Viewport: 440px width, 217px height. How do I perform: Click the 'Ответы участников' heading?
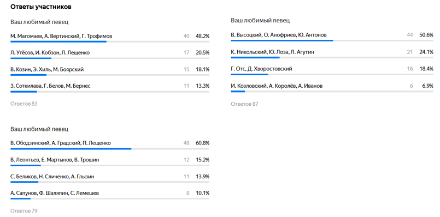click(x=40, y=7)
